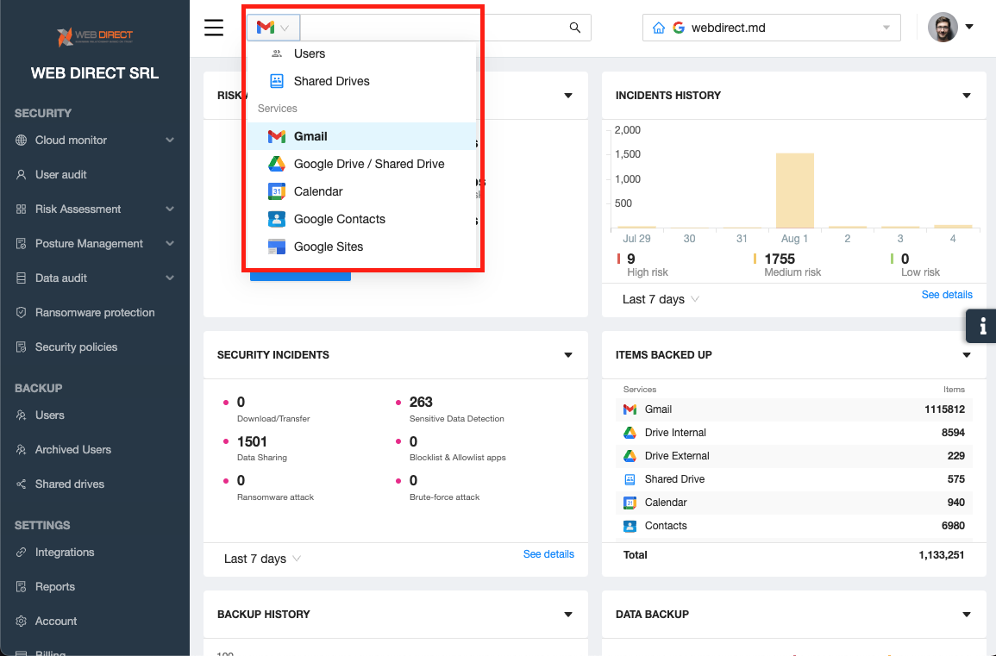Click the info side panel icon
The image size is (996, 656).
pos(981,326)
